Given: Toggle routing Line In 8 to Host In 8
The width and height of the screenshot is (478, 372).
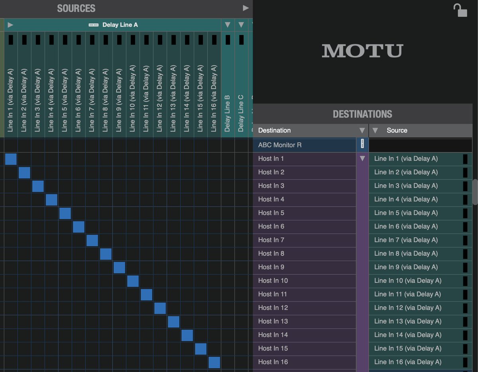Looking at the screenshot, I should pos(106,254).
